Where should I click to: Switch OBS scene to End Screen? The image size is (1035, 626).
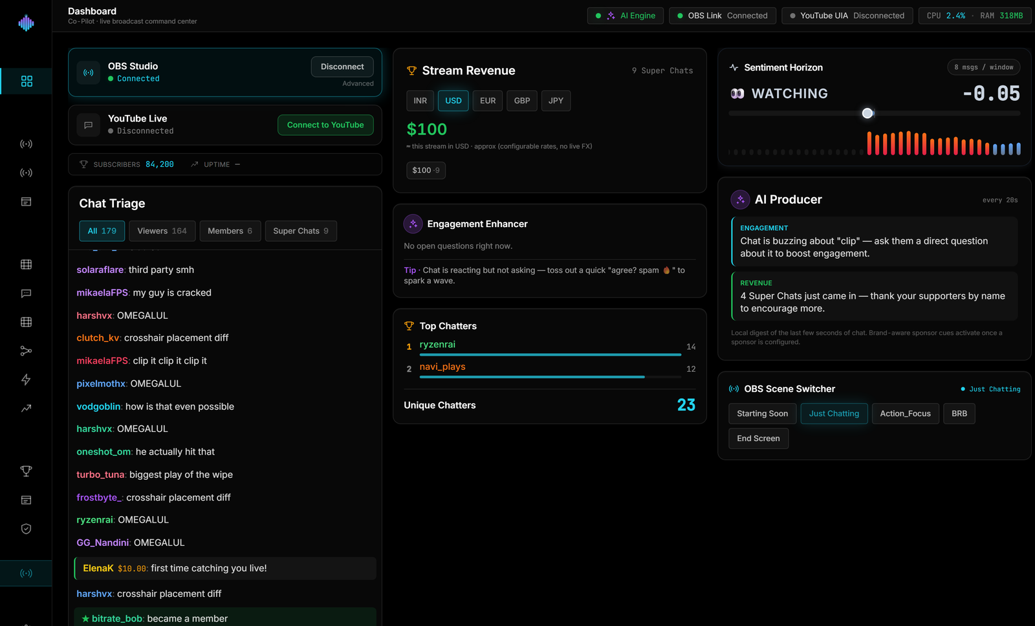click(758, 438)
